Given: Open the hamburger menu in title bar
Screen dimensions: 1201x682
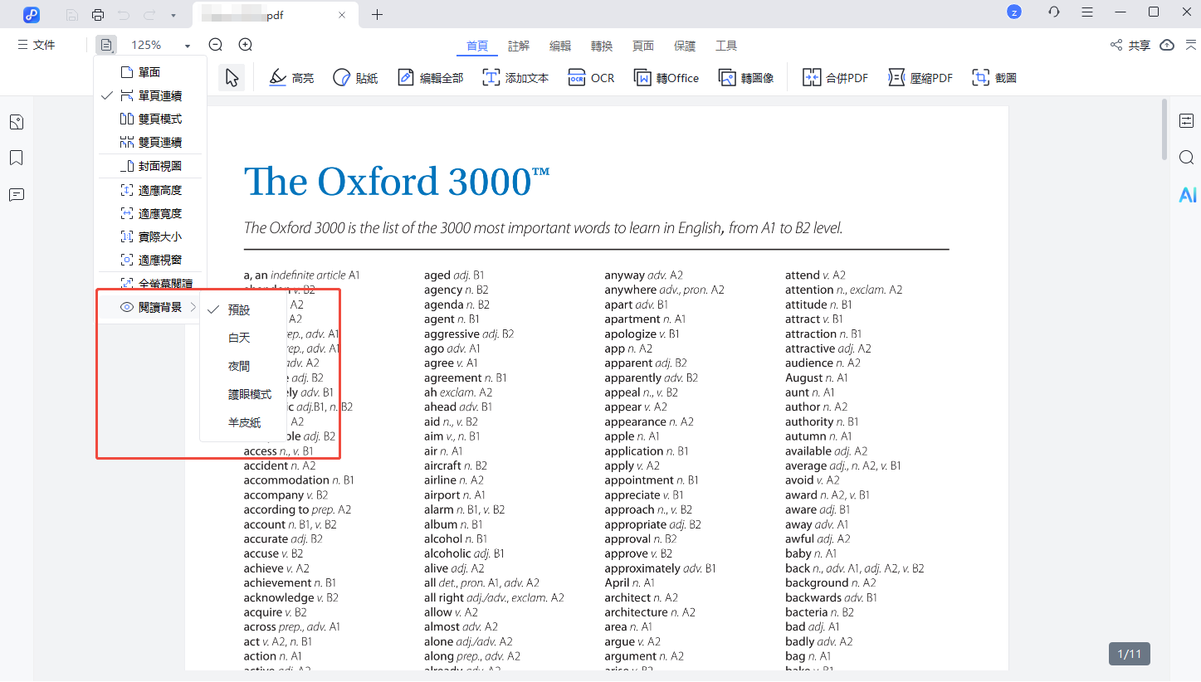Looking at the screenshot, I should tap(1087, 12).
